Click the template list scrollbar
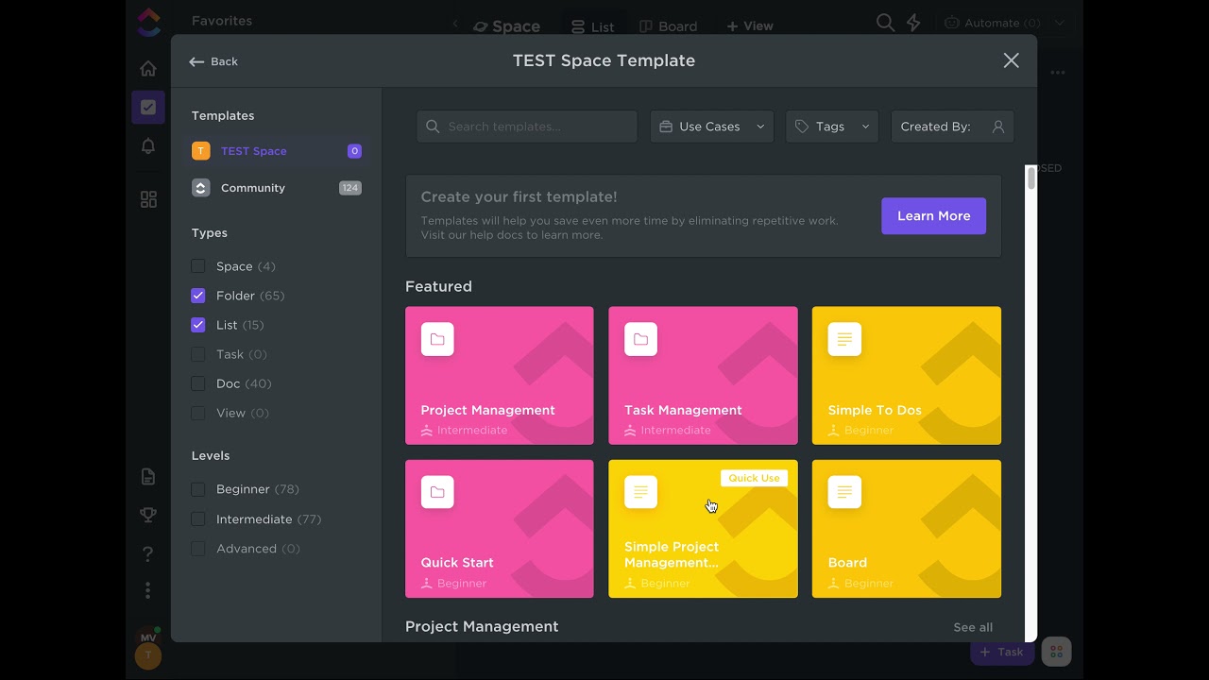 [x=1030, y=179]
